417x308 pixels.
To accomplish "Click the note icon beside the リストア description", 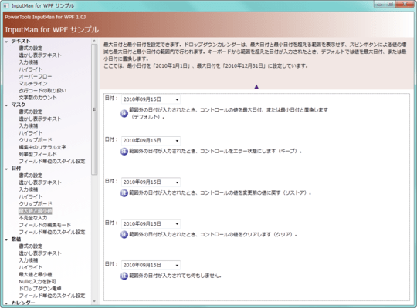I will click(x=124, y=192).
